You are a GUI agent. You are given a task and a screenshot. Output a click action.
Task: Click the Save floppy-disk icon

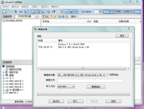[21, 12]
